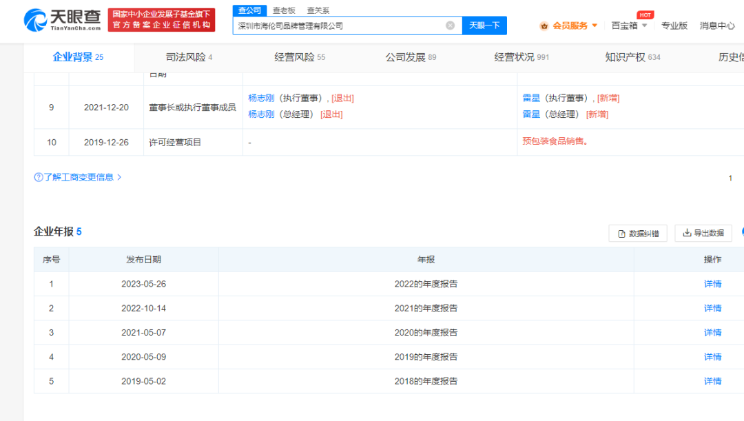Open 详情 for the 2018 annual report

(713, 381)
